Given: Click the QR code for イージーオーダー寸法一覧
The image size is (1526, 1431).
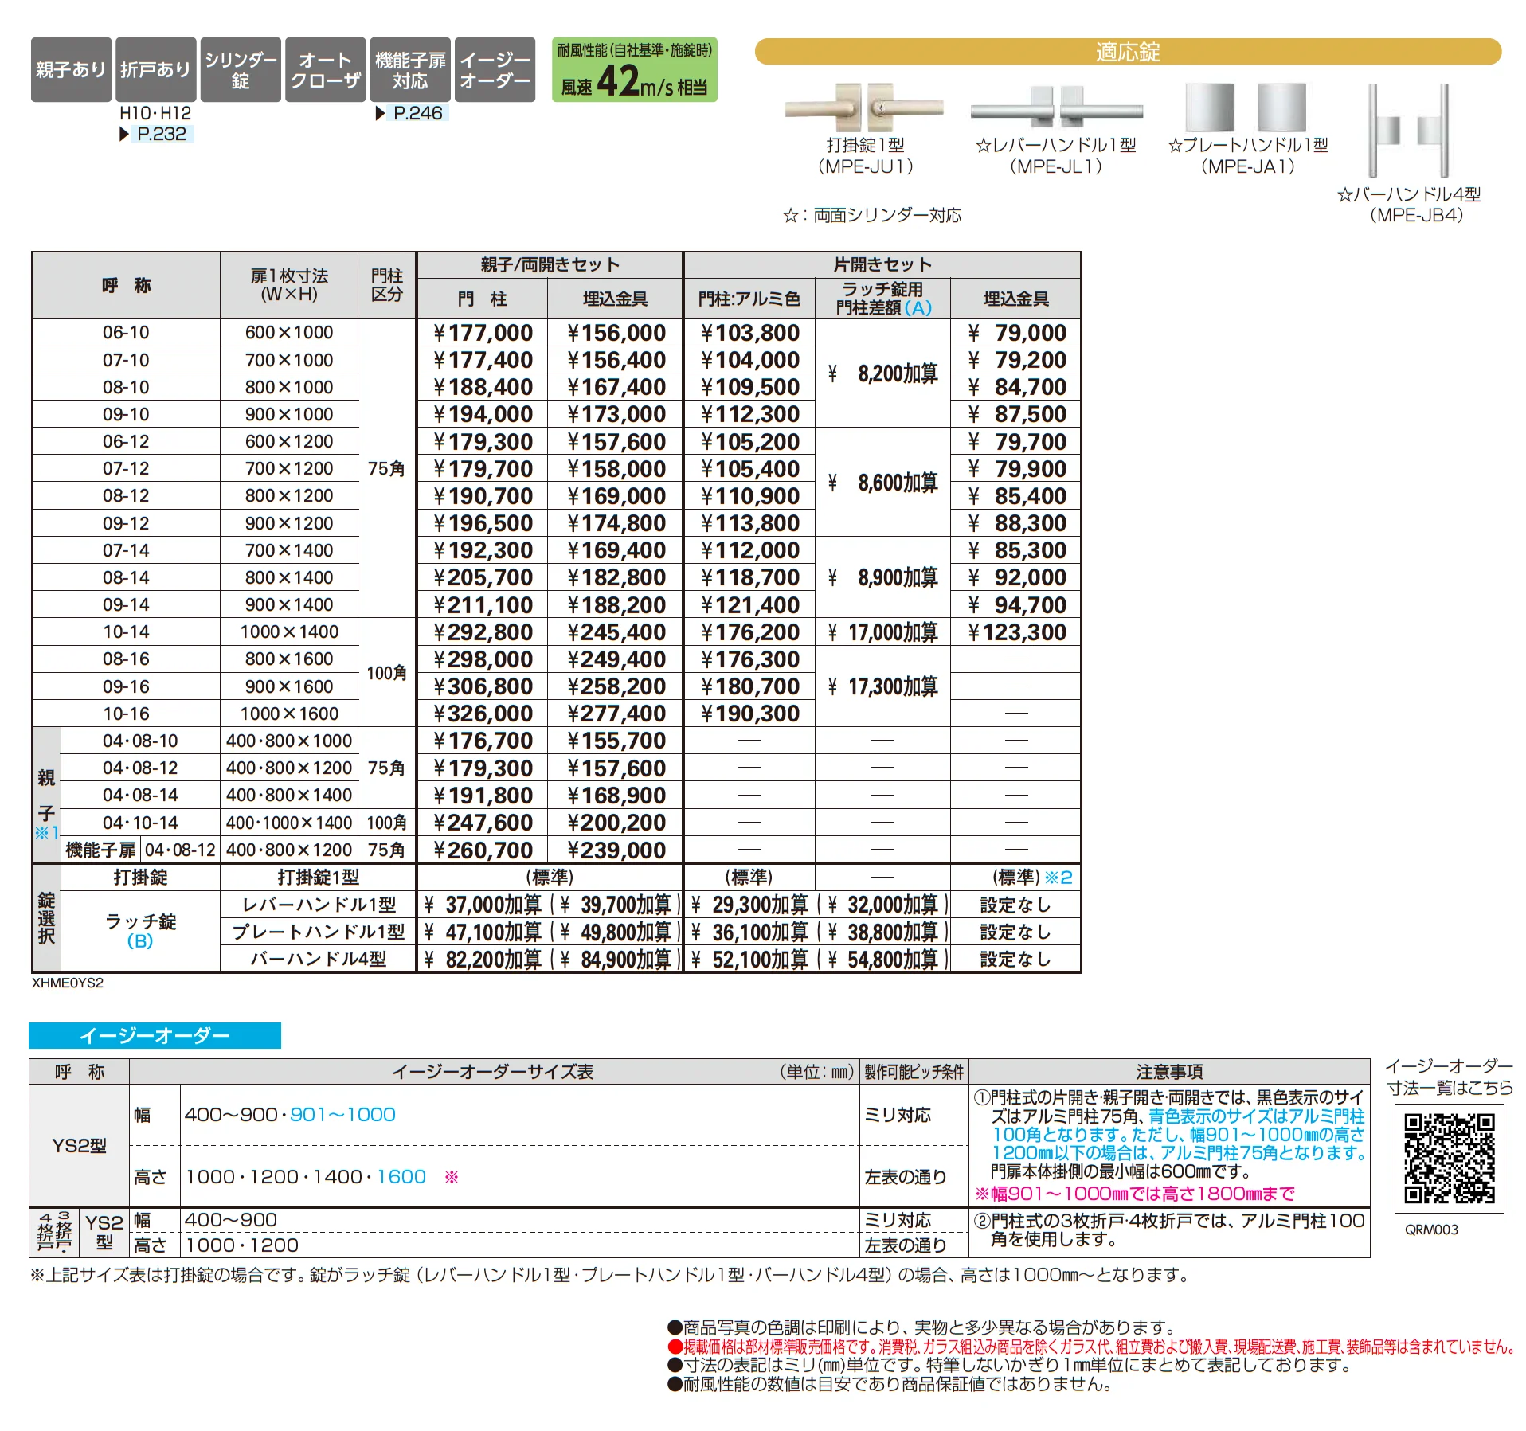Looking at the screenshot, I should [x=1449, y=1159].
